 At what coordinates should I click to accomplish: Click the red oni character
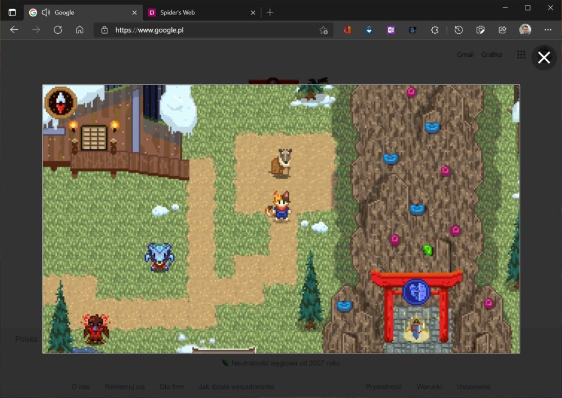[x=96, y=329]
